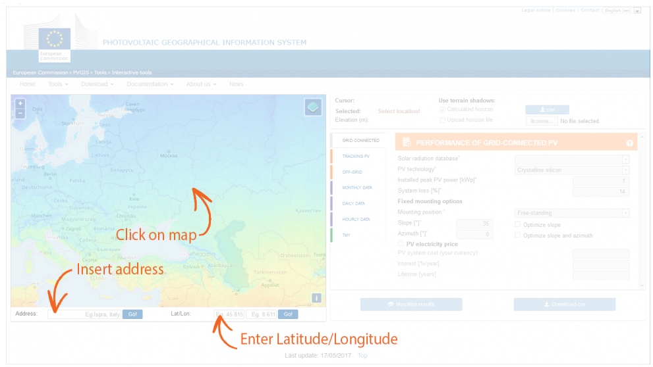Click Browse button for horizon file

click(542, 121)
